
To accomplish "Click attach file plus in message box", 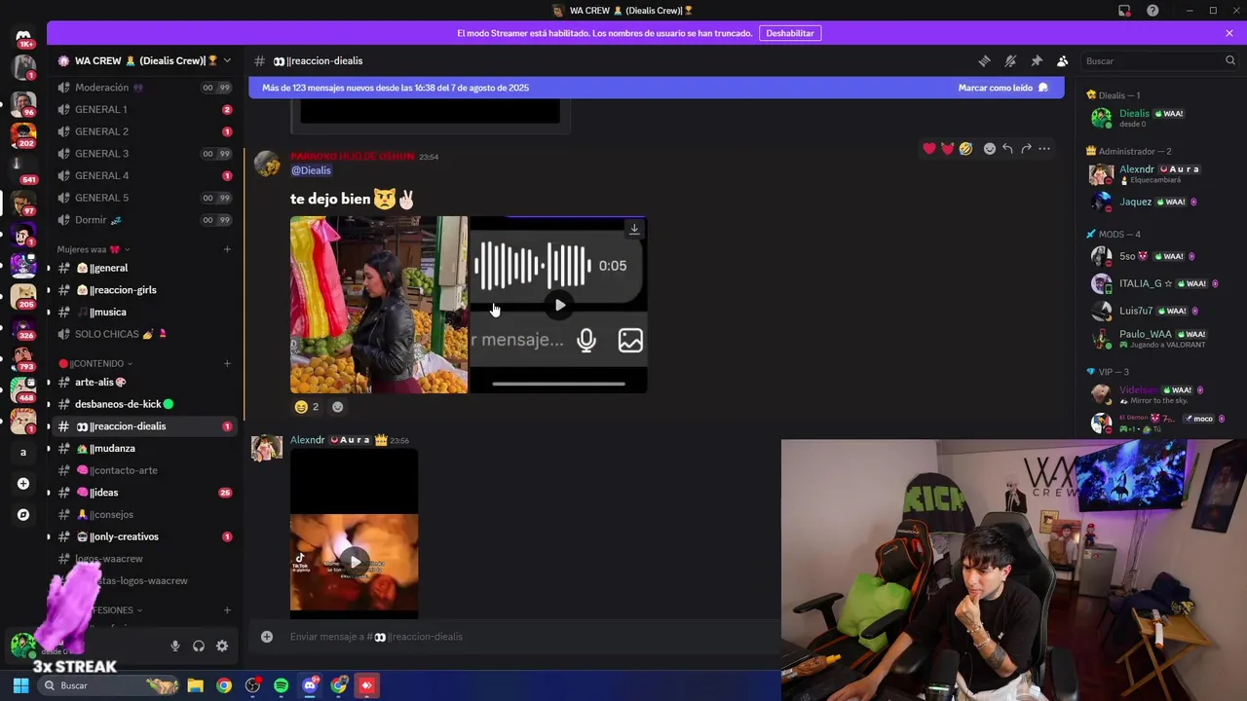I will pos(267,637).
